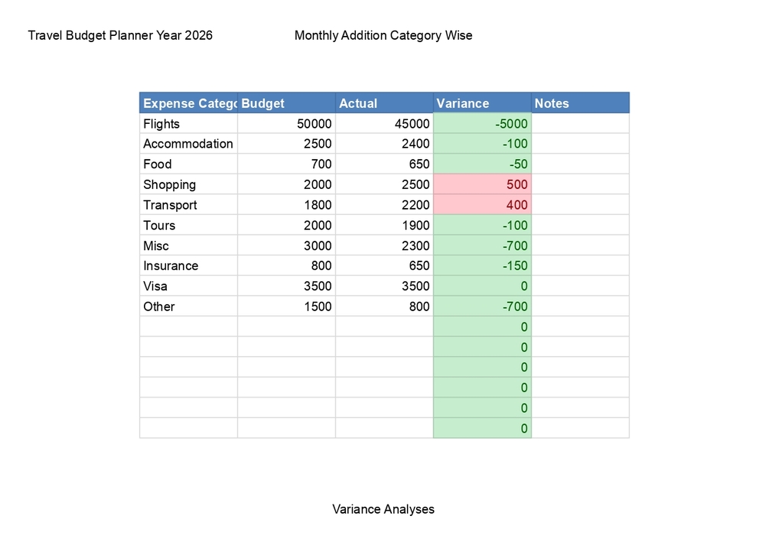This screenshot has width=769, height=542.
Task: Click the Other row label cell
Action: [188, 307]
